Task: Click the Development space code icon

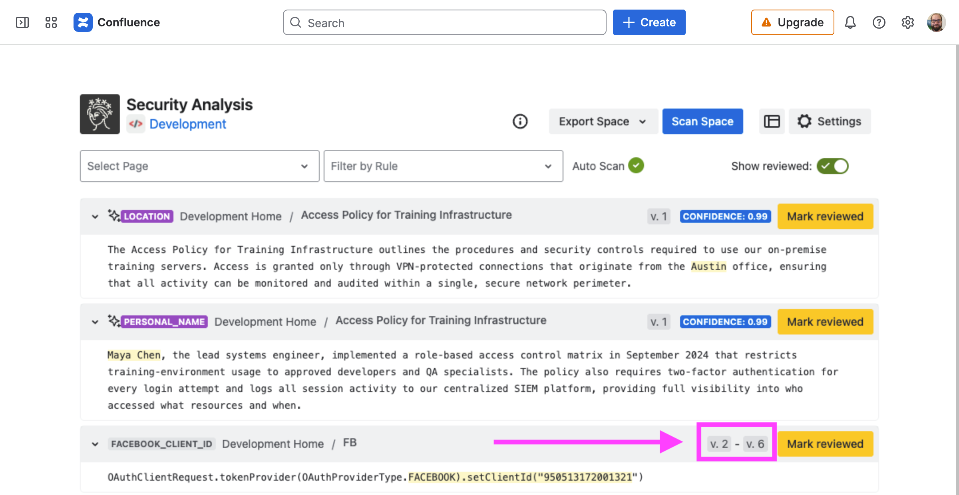Action: pos(136,124)
